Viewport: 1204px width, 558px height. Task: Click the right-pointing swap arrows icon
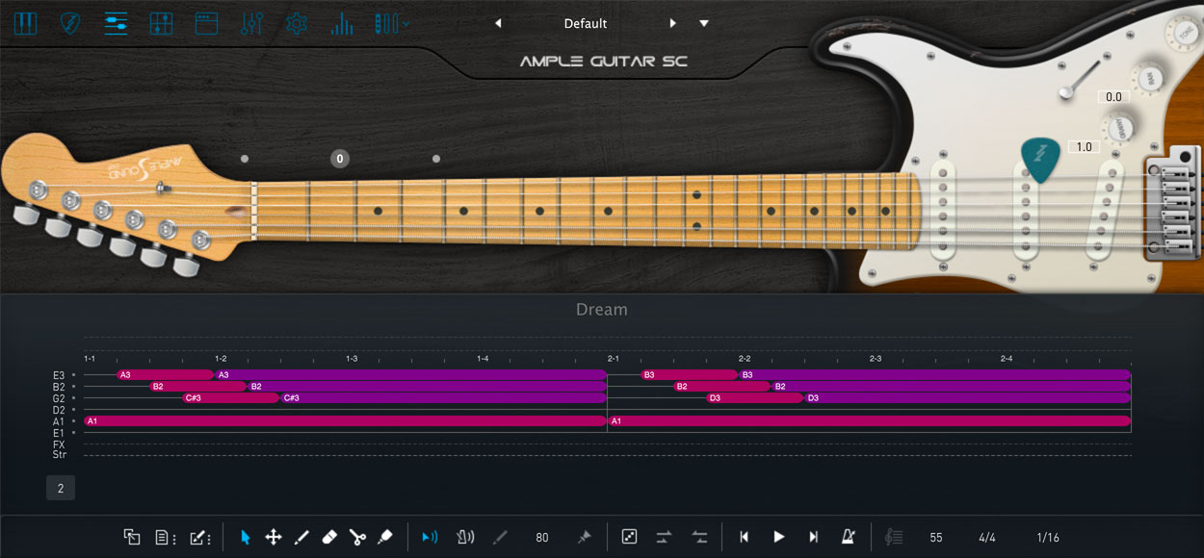pyautogui.click(x=664, y=537)
